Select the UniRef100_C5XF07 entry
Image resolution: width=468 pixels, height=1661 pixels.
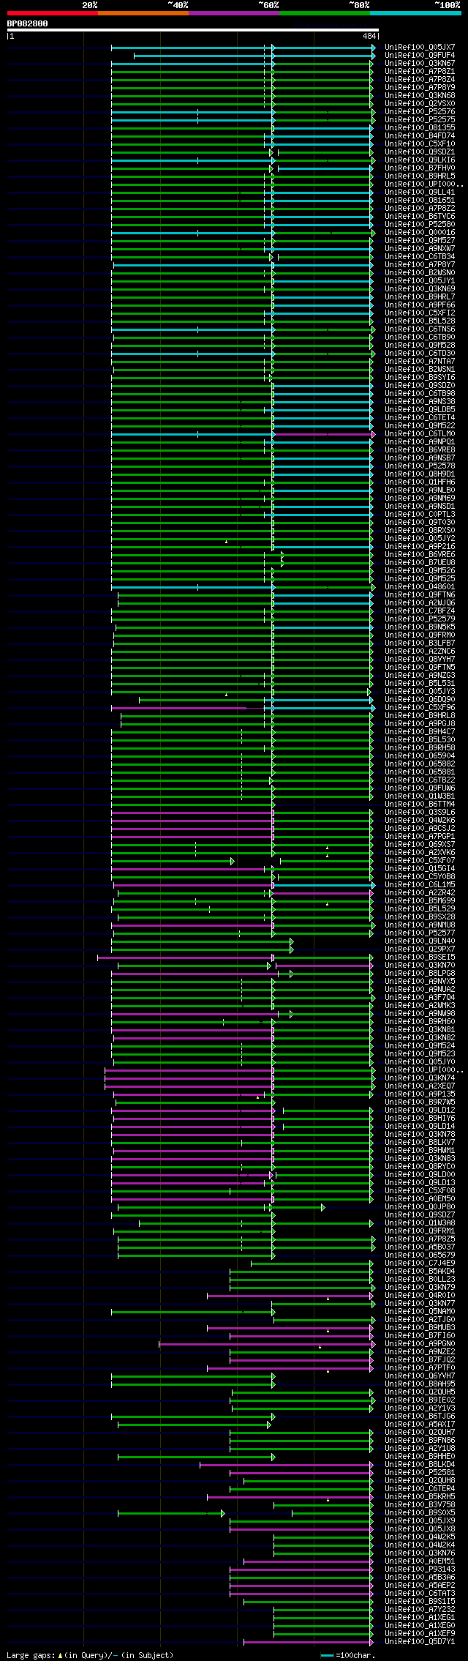click(420, 860)
